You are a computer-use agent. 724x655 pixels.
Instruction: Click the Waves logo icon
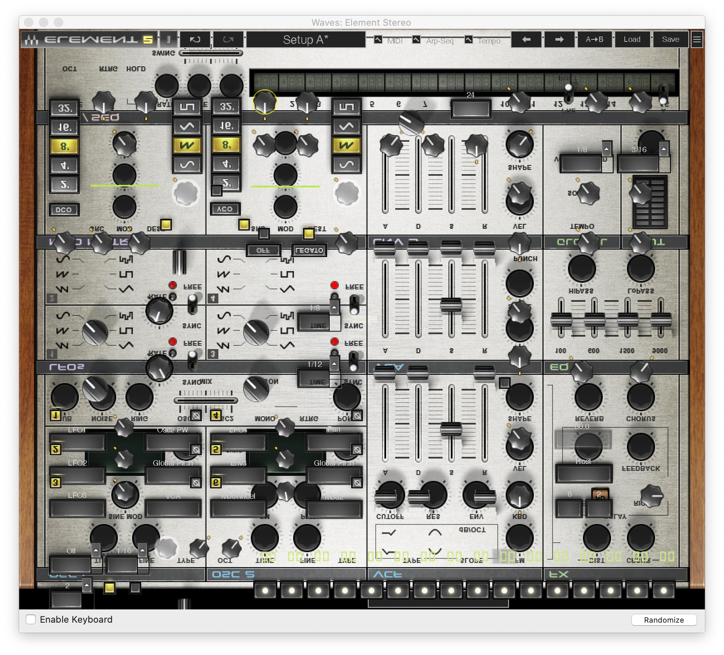[x=32, y=40]
